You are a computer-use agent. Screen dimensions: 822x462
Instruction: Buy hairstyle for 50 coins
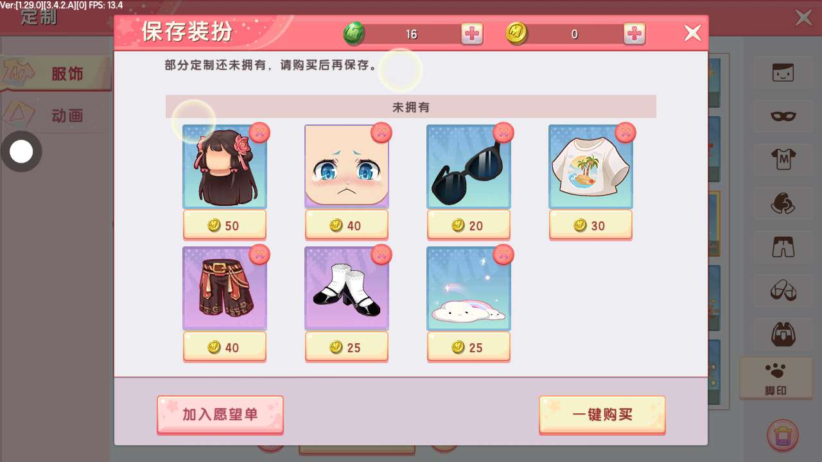225,225
